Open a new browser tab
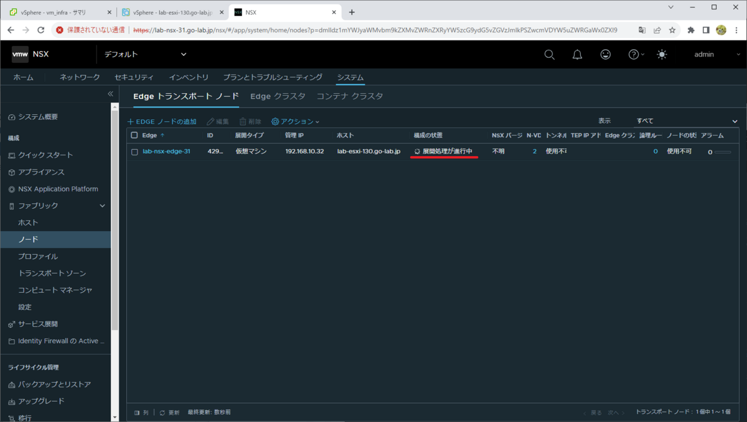Screen dimensions: 747x422 [x=352, y=12]
